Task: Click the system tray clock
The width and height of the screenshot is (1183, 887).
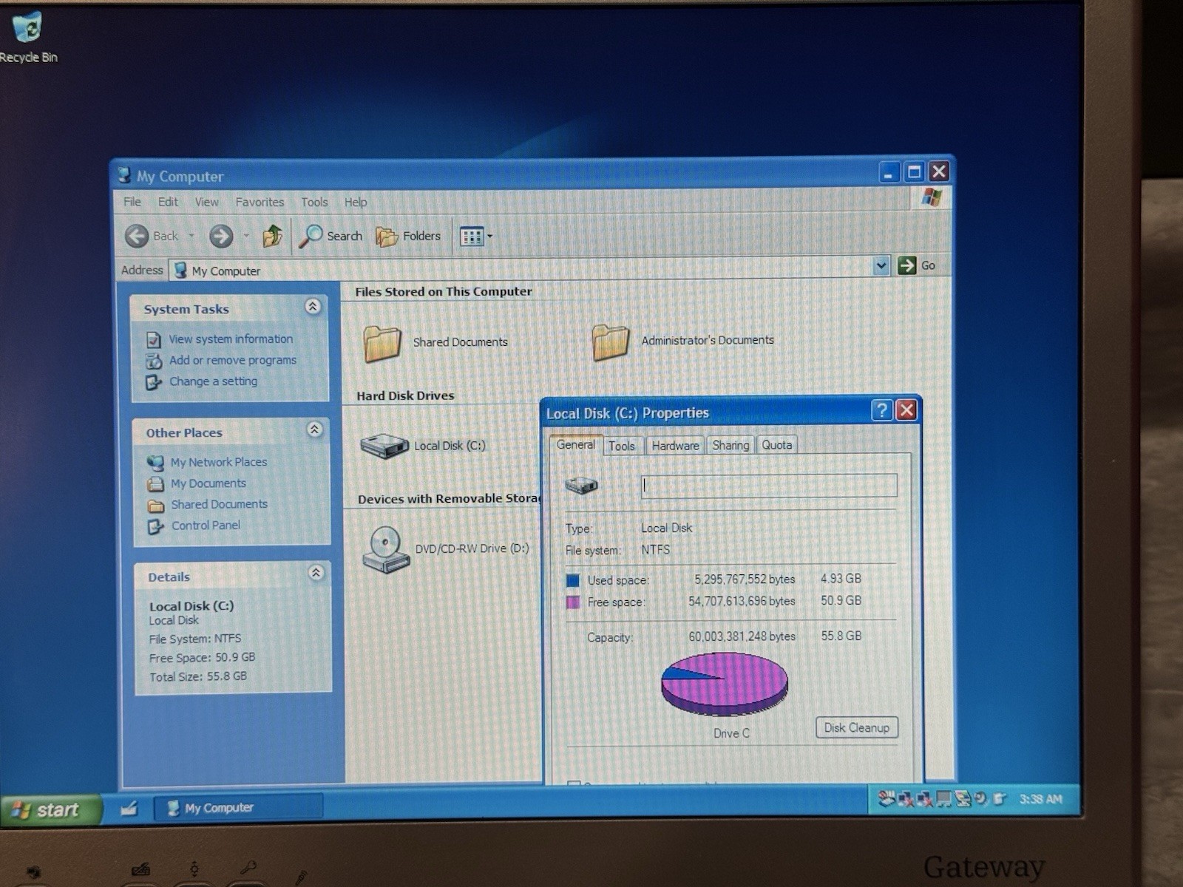Action: tap(1040, 799)
